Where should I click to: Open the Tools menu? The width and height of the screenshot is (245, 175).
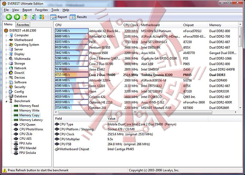pos(55,10)
